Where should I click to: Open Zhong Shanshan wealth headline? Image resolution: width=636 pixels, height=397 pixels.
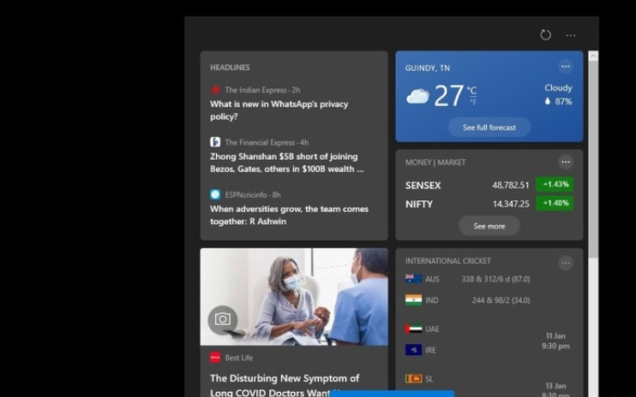(x=287, y=163)
